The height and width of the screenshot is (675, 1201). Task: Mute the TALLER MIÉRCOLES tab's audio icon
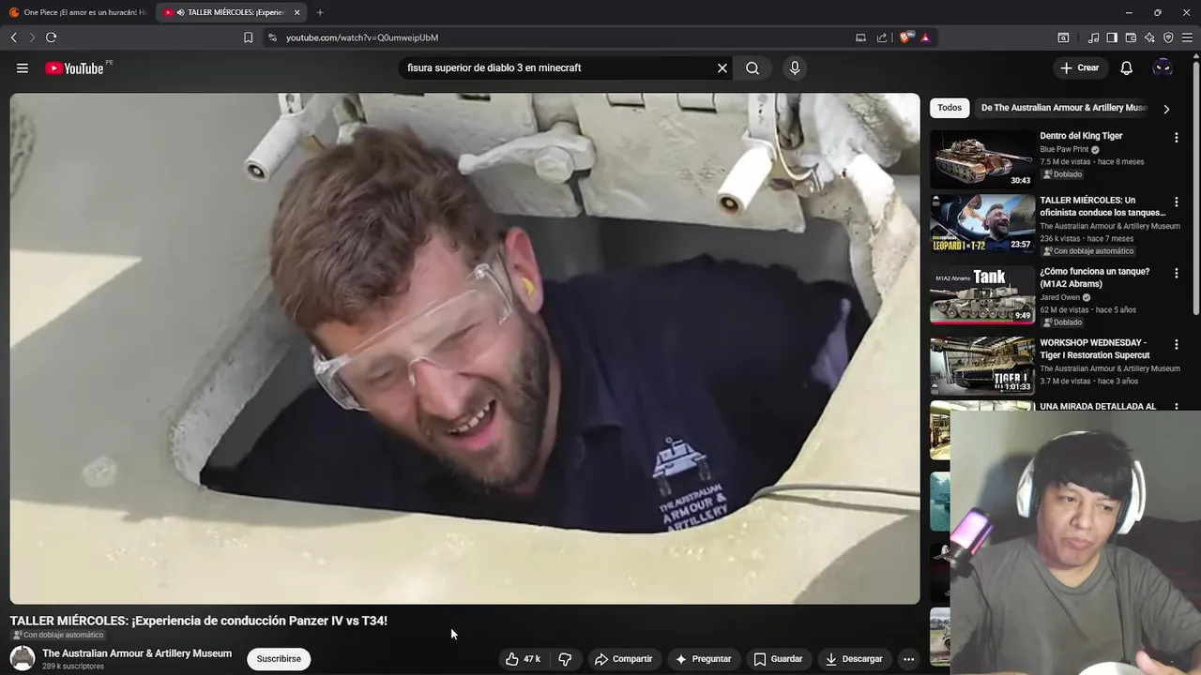[180, 12]
